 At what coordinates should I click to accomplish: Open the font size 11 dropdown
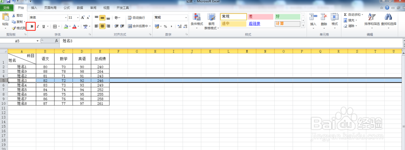click(x=78, y=18)
